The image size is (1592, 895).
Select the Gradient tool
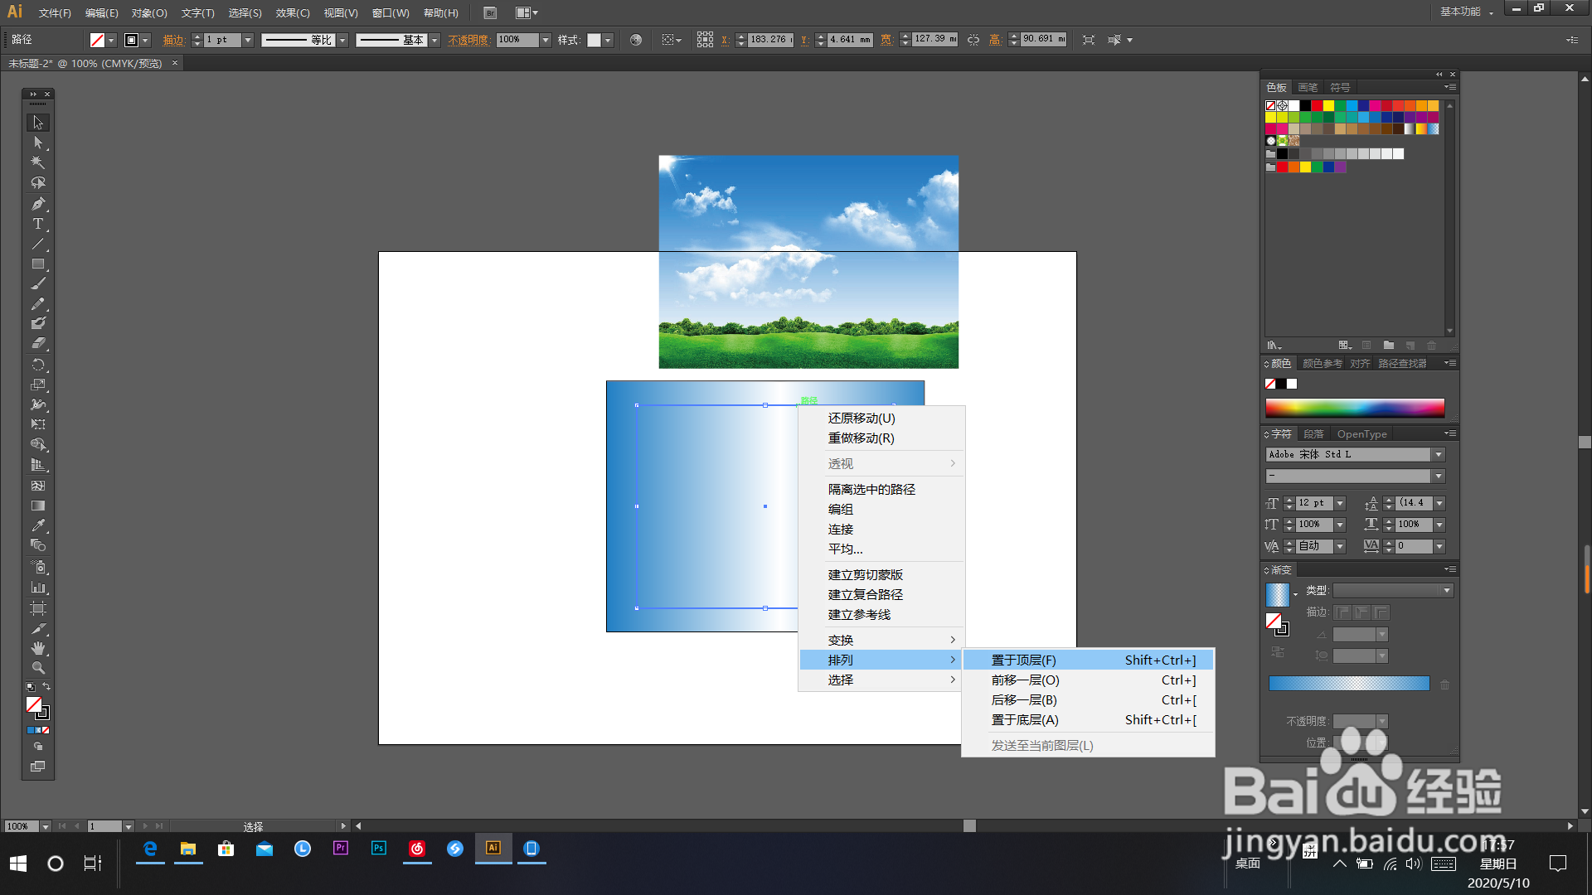pos(37,506)
